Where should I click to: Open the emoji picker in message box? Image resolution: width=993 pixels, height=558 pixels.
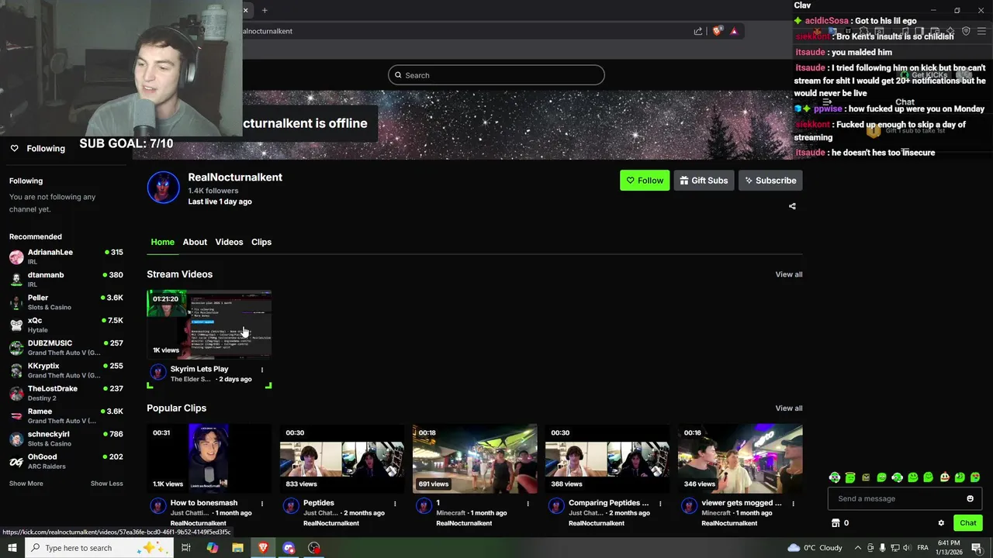[x=970, y=498]
